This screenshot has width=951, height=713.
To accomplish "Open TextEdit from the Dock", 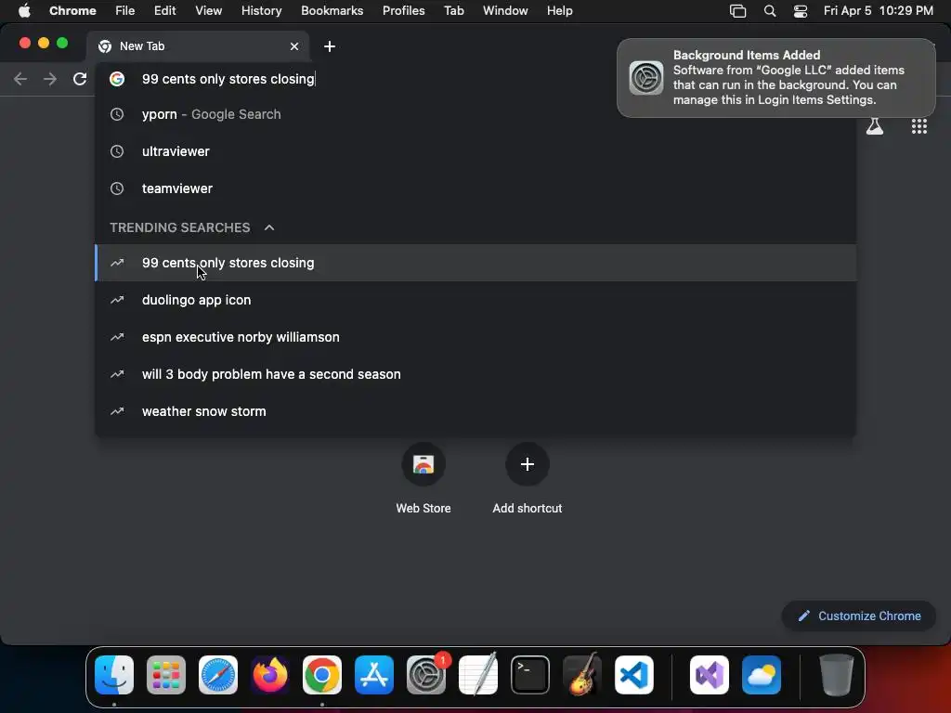I will point(478,675).
